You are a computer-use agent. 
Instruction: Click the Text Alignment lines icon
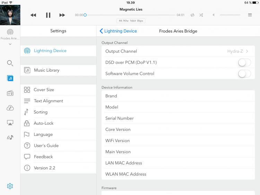click(x=27, y=101)
